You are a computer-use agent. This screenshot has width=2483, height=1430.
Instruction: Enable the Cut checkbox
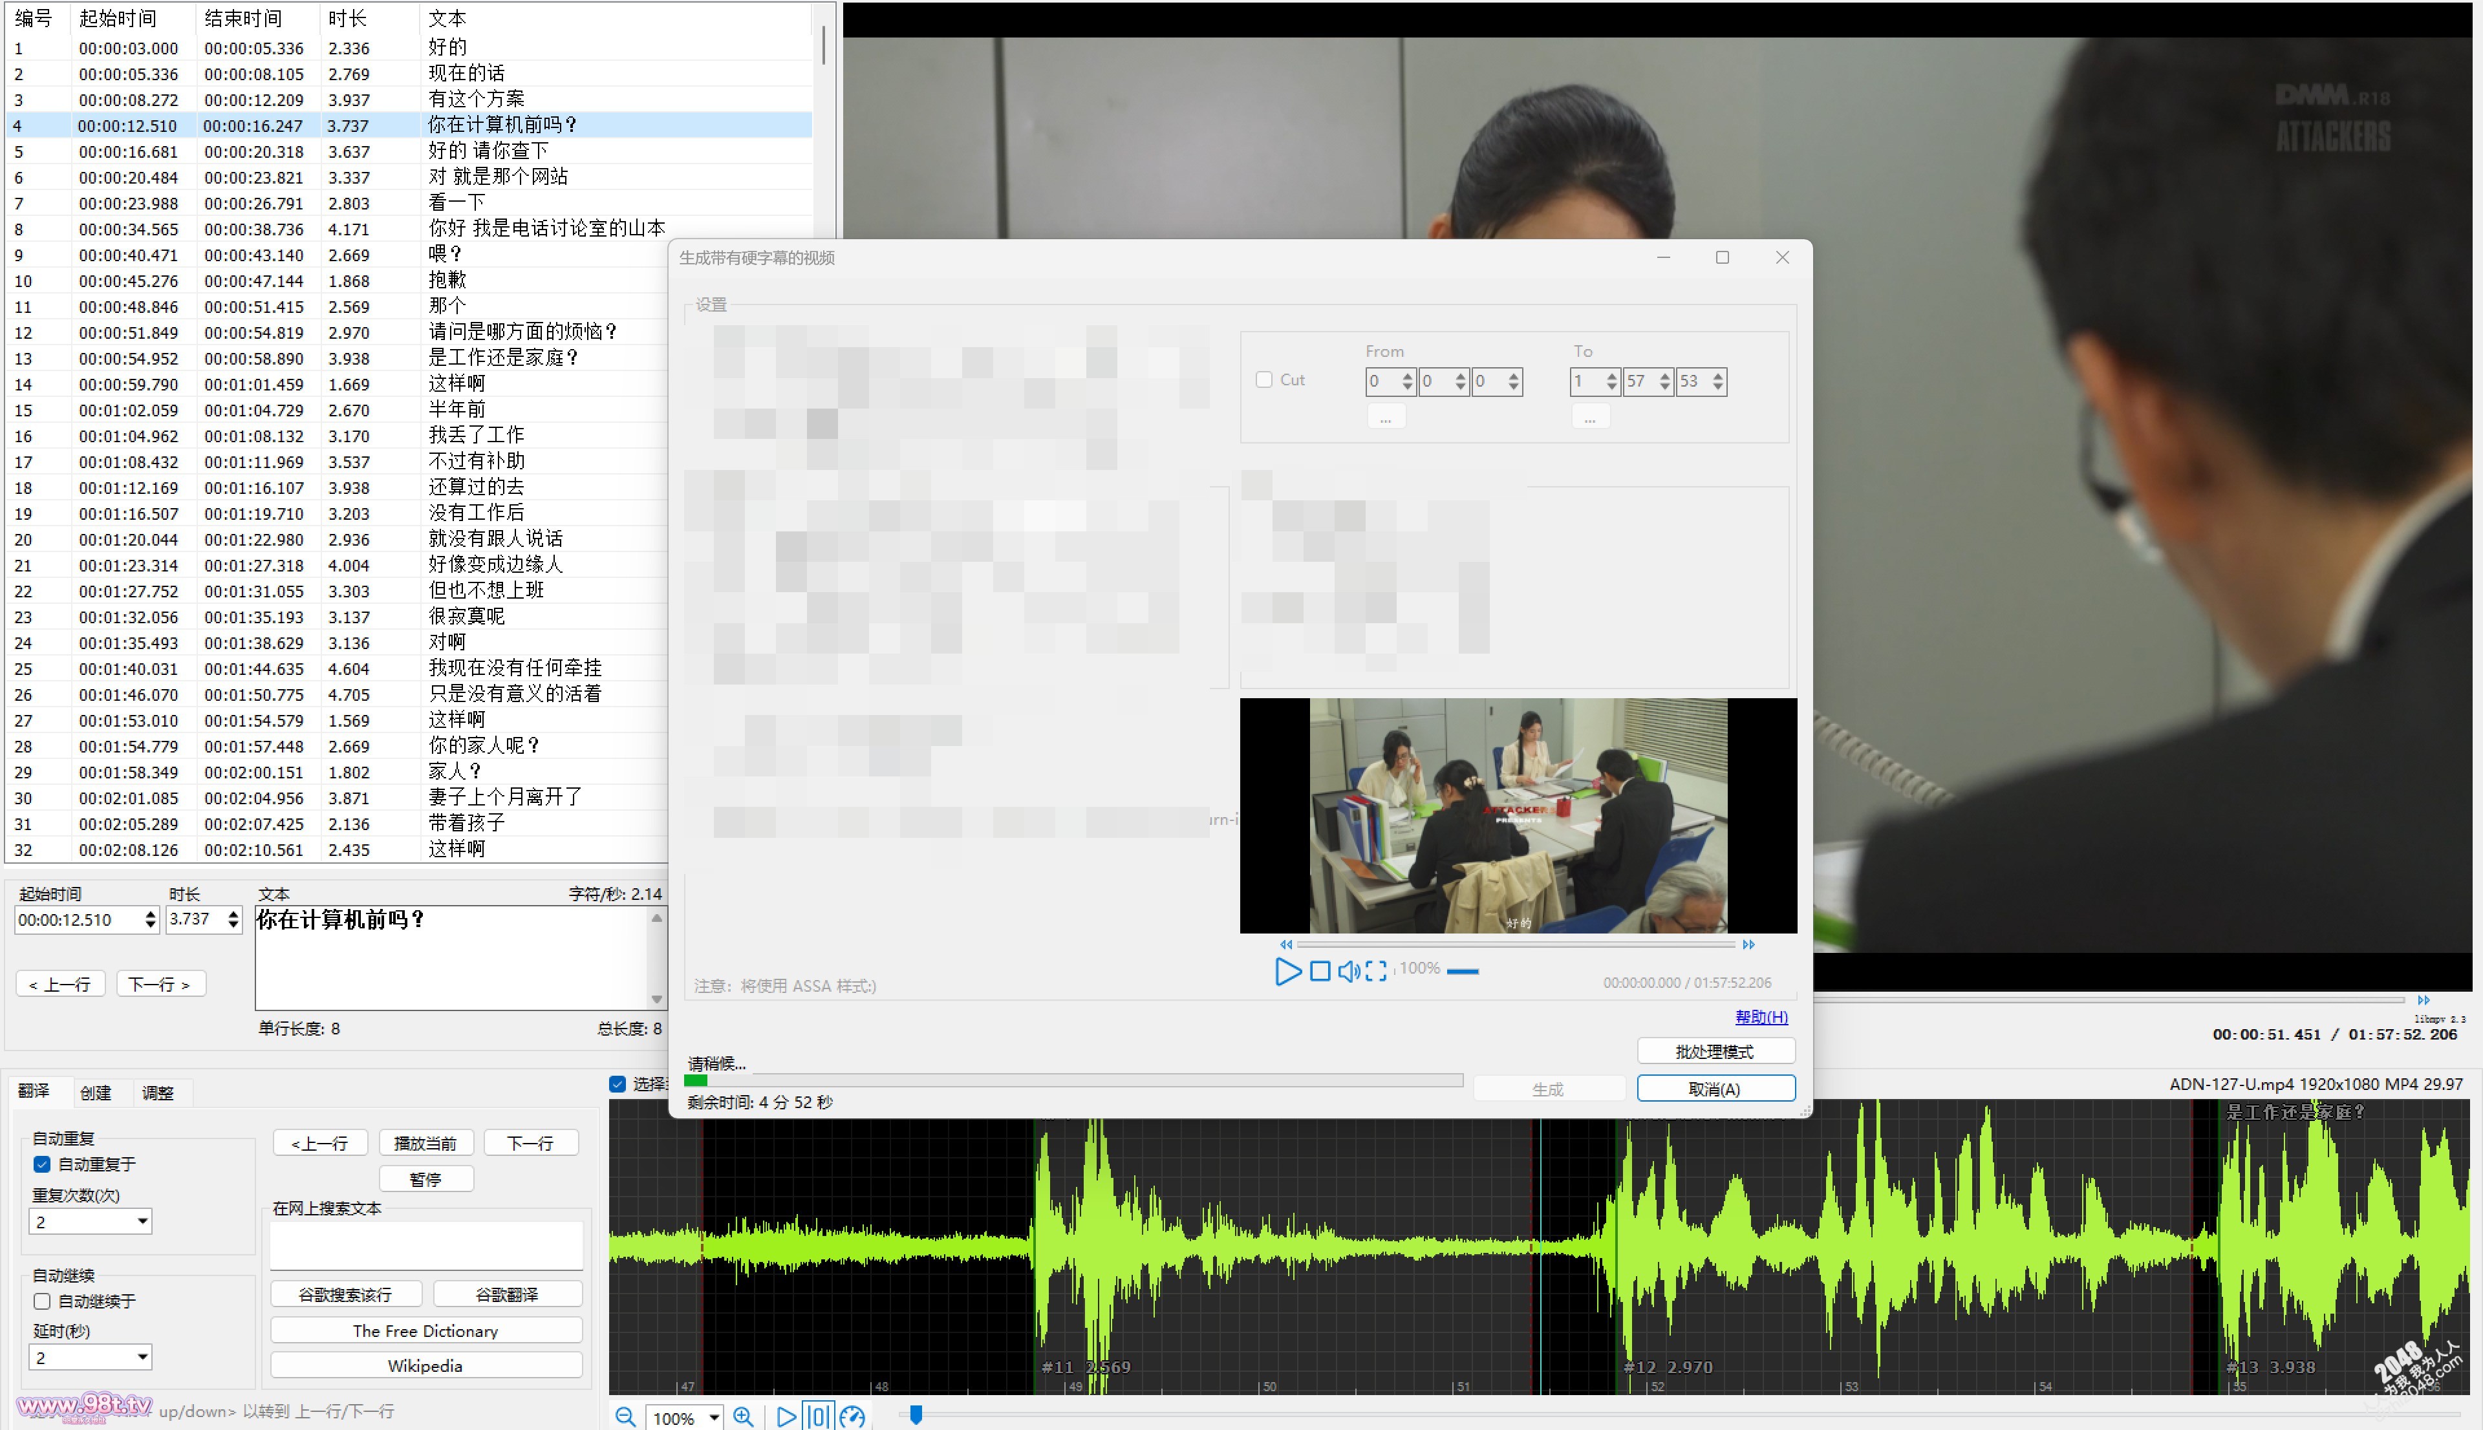pos(1264,380)
